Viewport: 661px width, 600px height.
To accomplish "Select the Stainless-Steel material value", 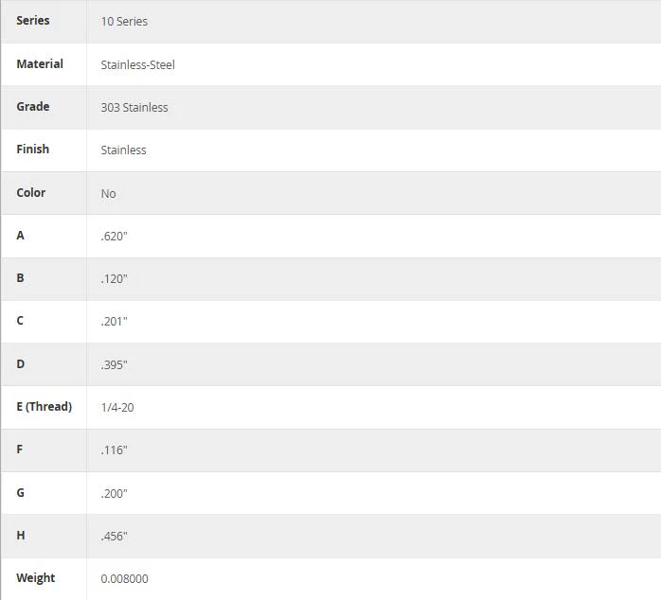I will 138,65.
